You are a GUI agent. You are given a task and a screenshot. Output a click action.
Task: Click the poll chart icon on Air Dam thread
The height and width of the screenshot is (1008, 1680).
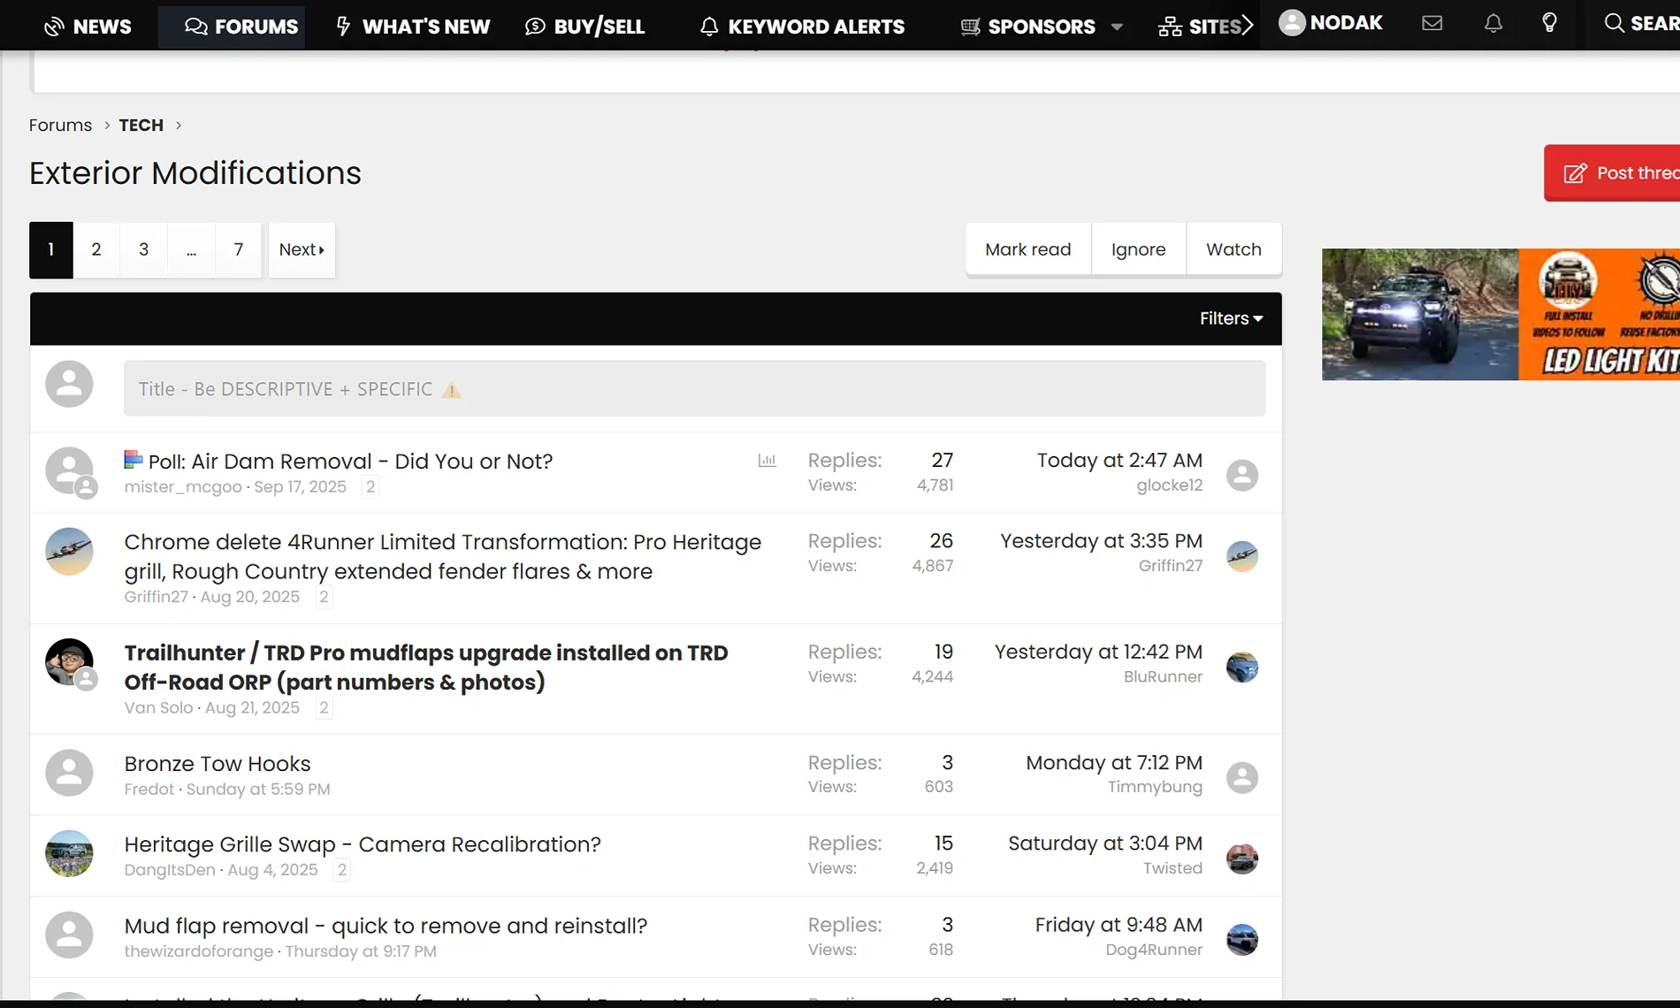click(767, 461)
